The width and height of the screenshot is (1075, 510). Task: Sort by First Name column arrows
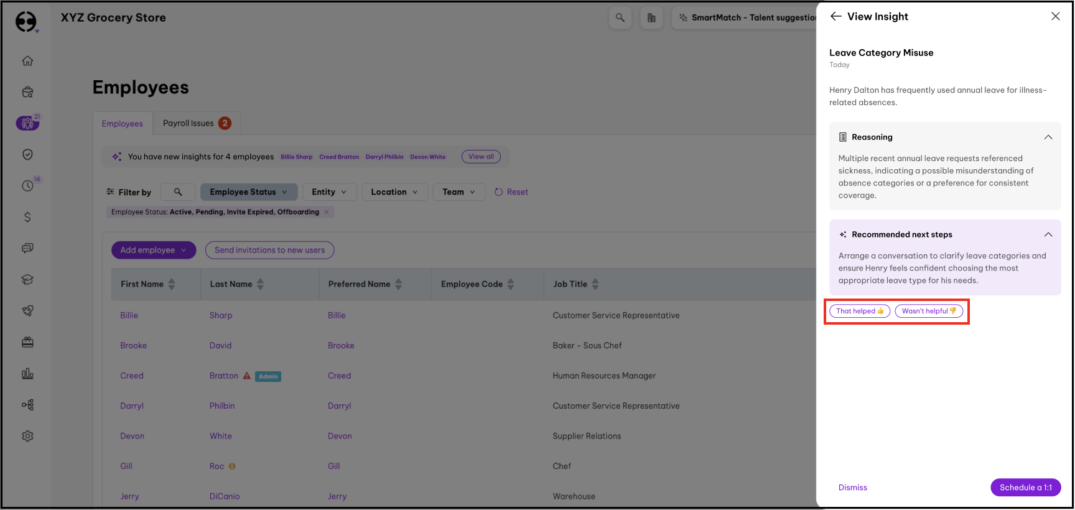172,284
